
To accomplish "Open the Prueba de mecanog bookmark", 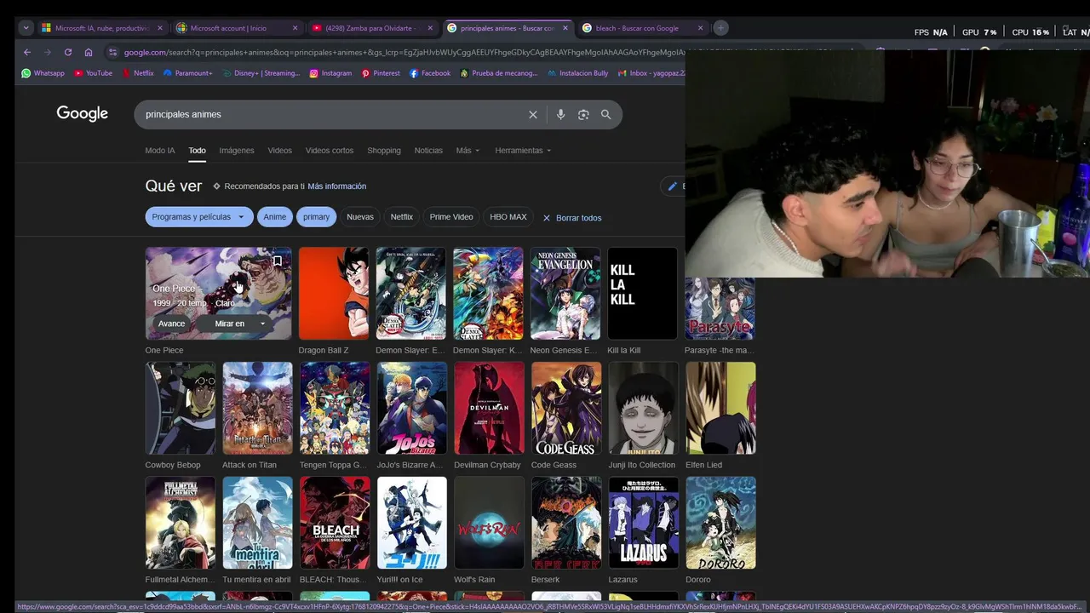I will [499, 73].
